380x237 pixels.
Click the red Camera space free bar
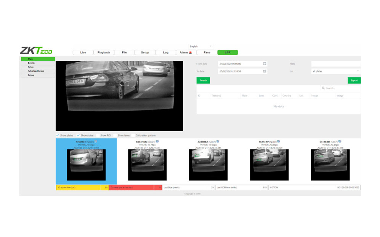click(131, 187)
